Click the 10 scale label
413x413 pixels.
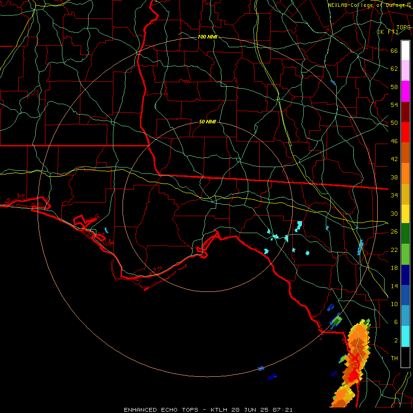coord(394,304)
